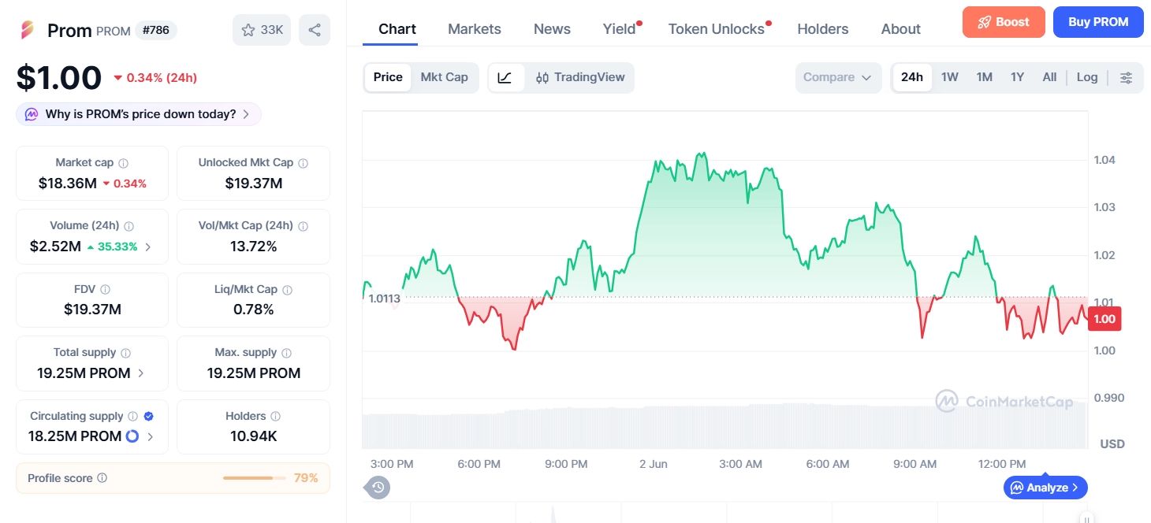Open the Compare dropdown
This screenshot has height=523, width=1151.
click(838, 77)
